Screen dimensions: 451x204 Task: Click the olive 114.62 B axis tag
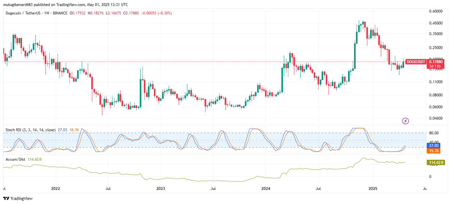click(x=436, y=163)
